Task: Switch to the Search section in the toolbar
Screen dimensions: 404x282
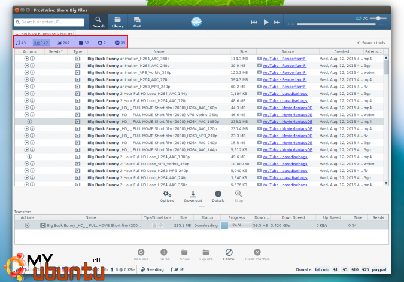Action: coord(98,22)
